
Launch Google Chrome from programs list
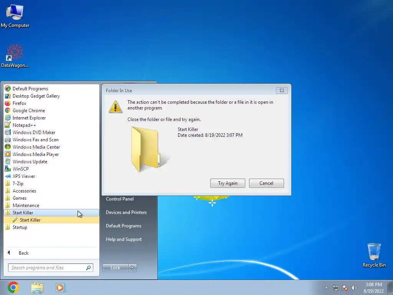tap(8, 110)
